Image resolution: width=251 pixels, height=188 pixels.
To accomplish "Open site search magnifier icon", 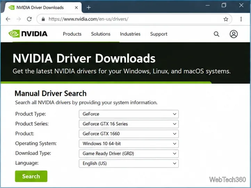I will pyautogui.click(x=217, y=34).
